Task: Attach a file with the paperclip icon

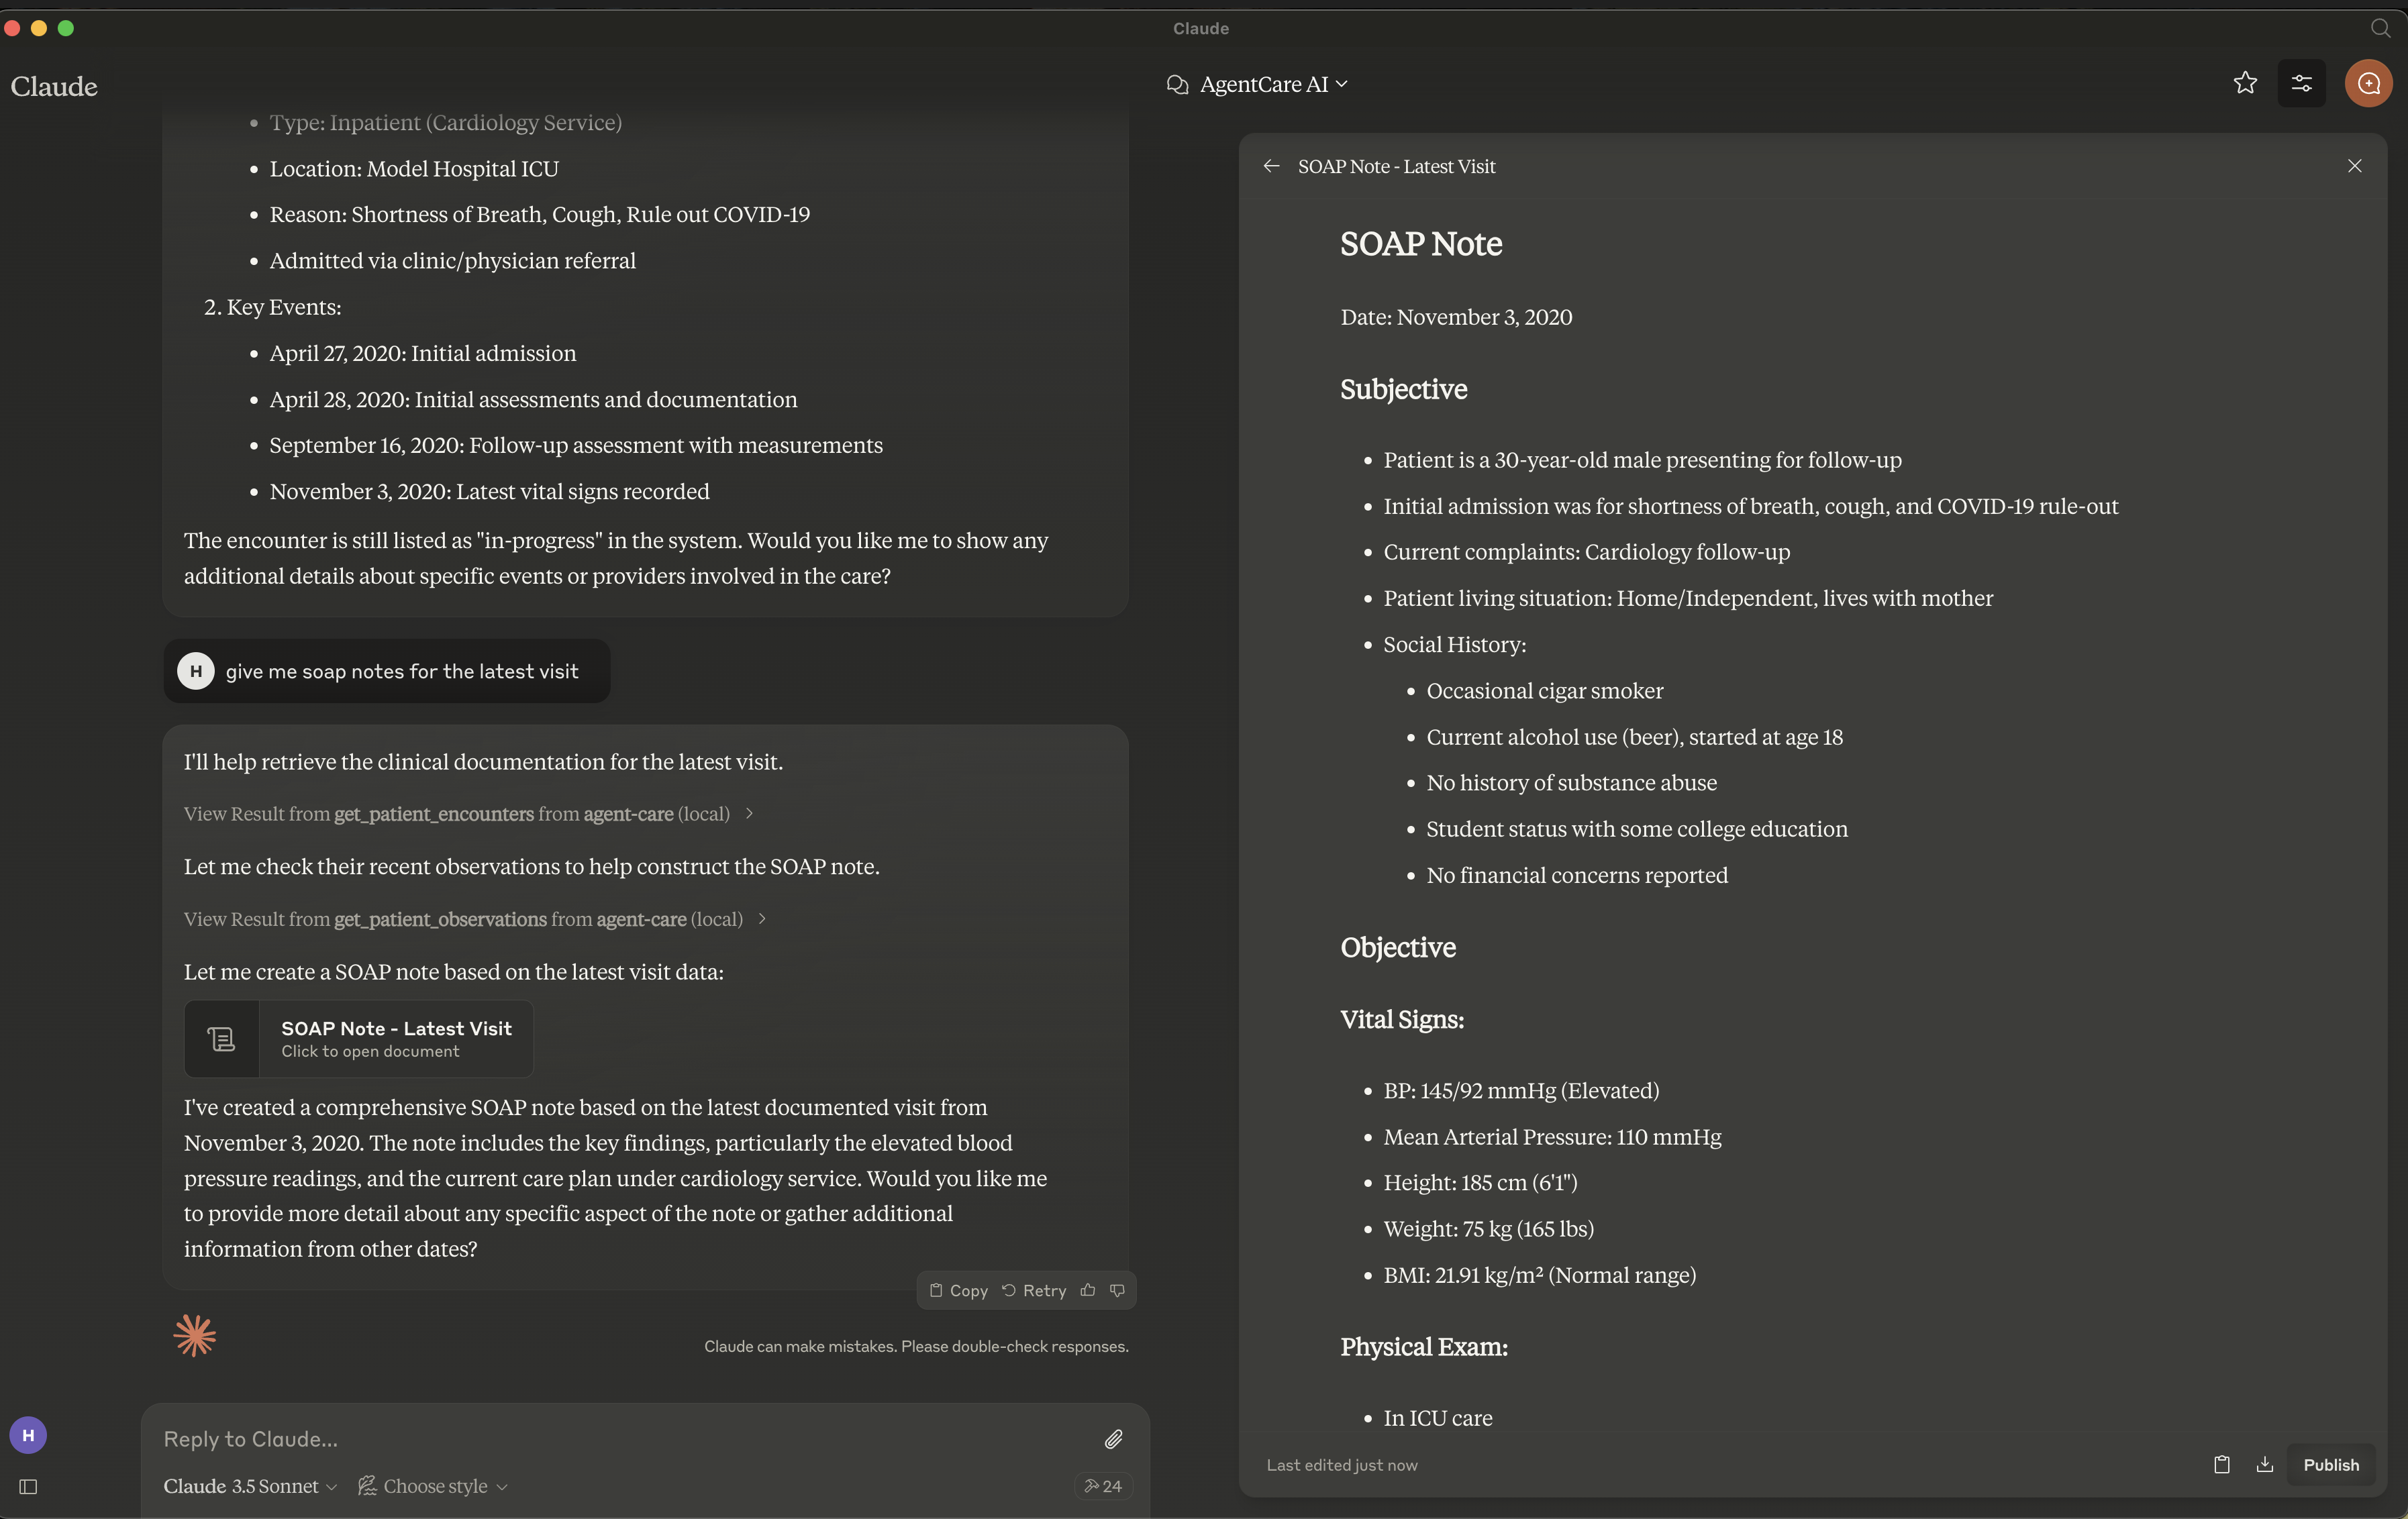Action: pyautogui.click(x=1114, y=1439)
